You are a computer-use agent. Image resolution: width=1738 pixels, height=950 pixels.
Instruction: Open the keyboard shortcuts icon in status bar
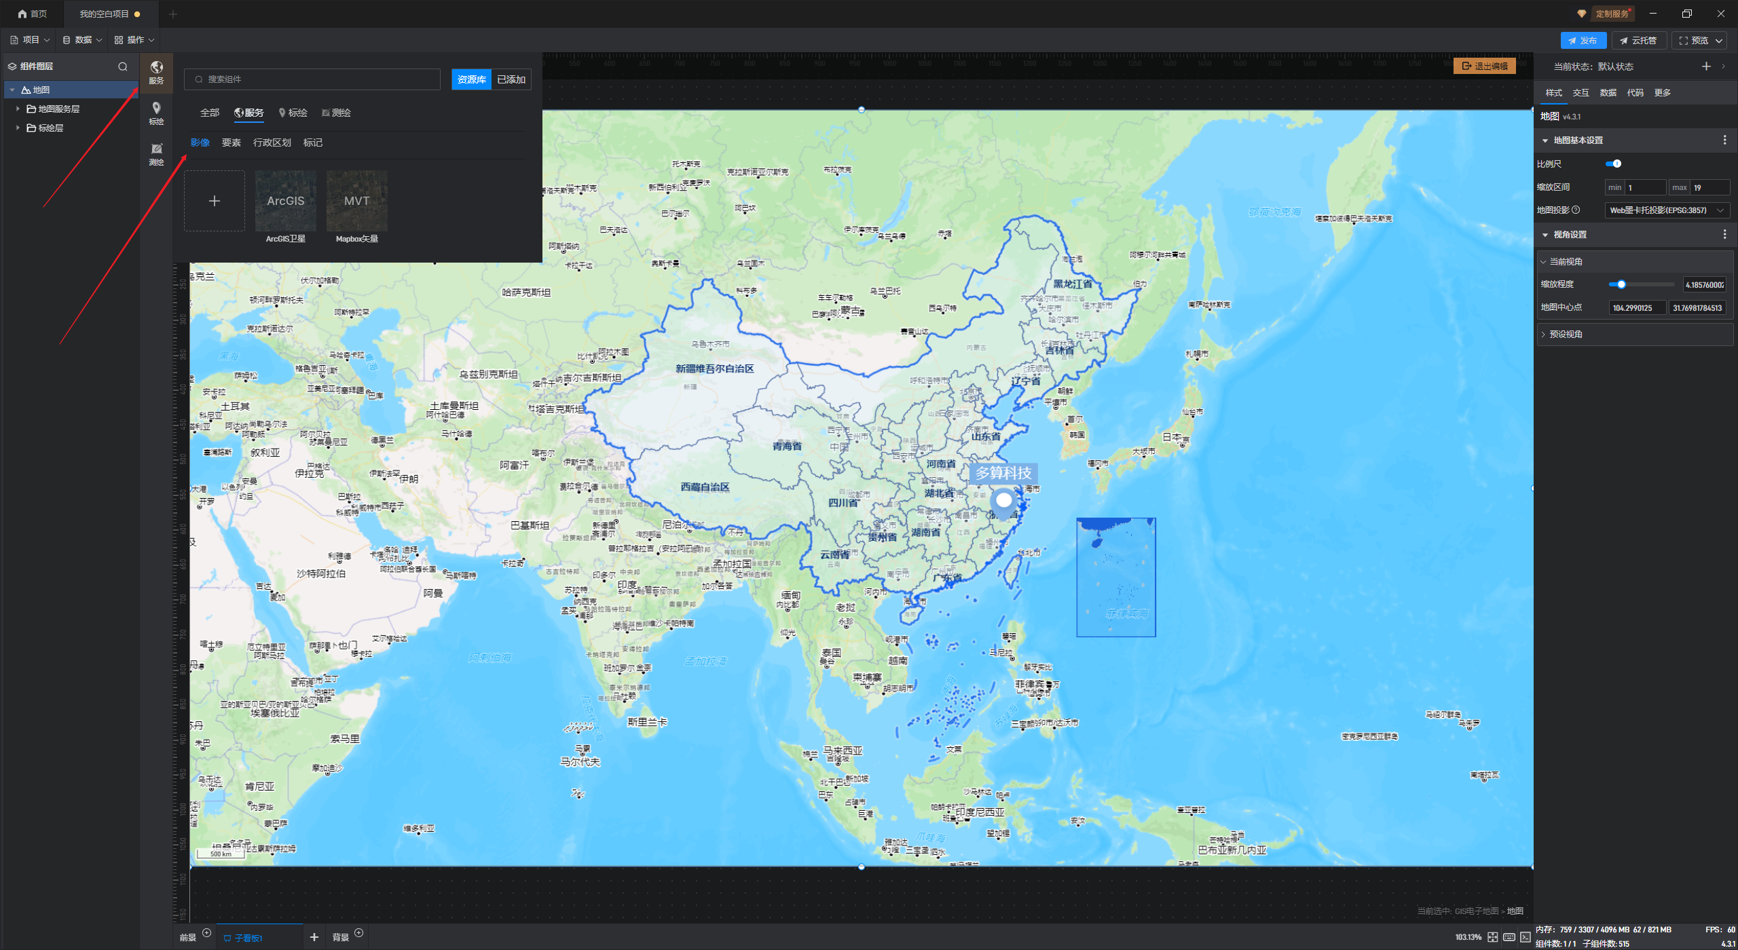point(1509,937)
